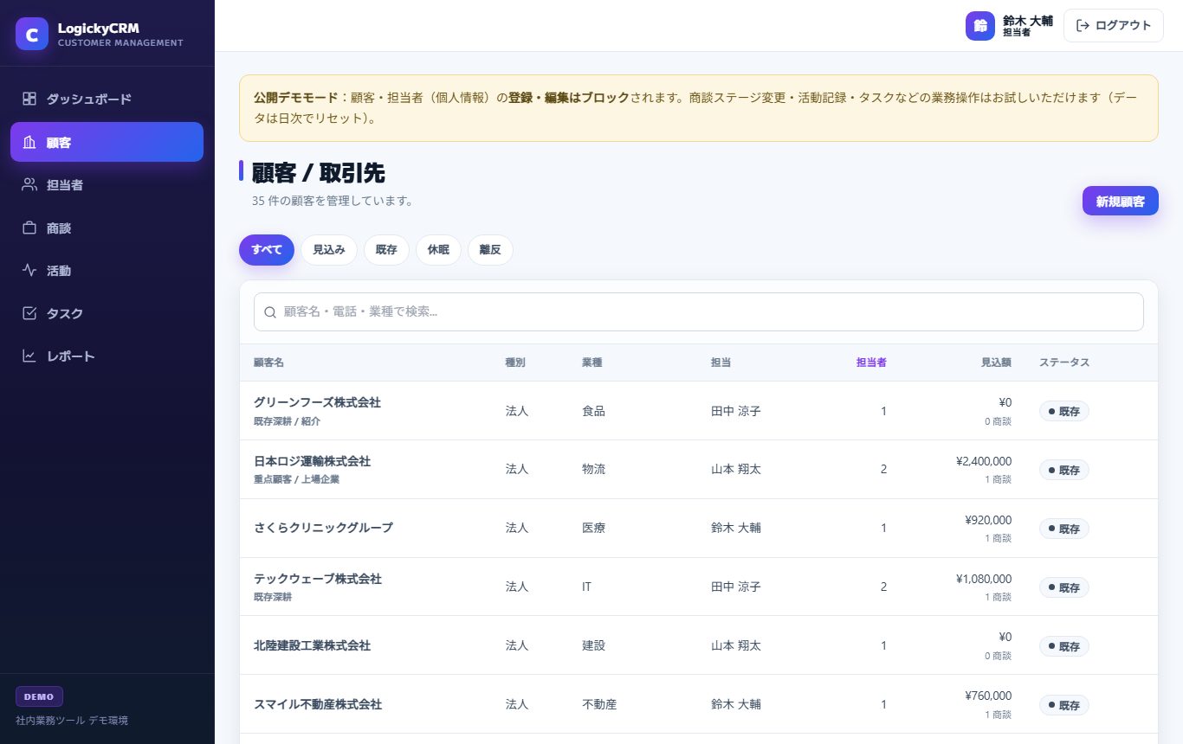Open the 担当者 sidebar menu
This screenshot has width=1183, height=744.
pos(107,184)
